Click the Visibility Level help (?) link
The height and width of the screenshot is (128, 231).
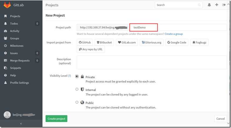pyautogui.click(x=69, y=76)
